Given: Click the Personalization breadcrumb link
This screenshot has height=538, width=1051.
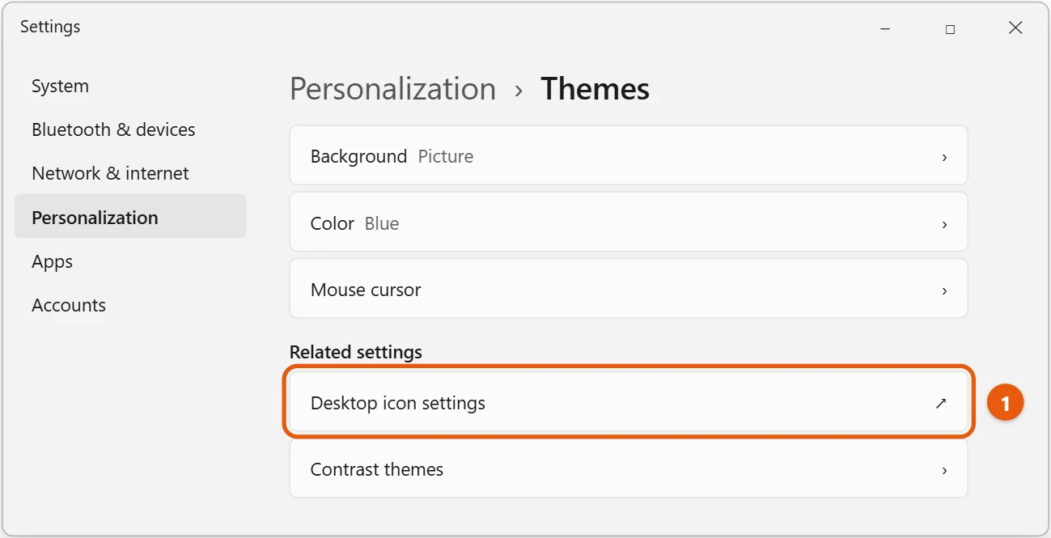Looking at the screenshot, I should coord(392,89).
